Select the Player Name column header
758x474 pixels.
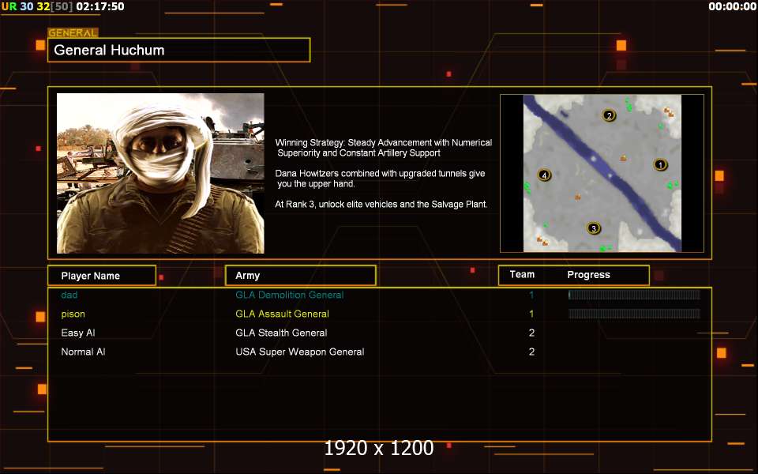(x=102, y=276)
